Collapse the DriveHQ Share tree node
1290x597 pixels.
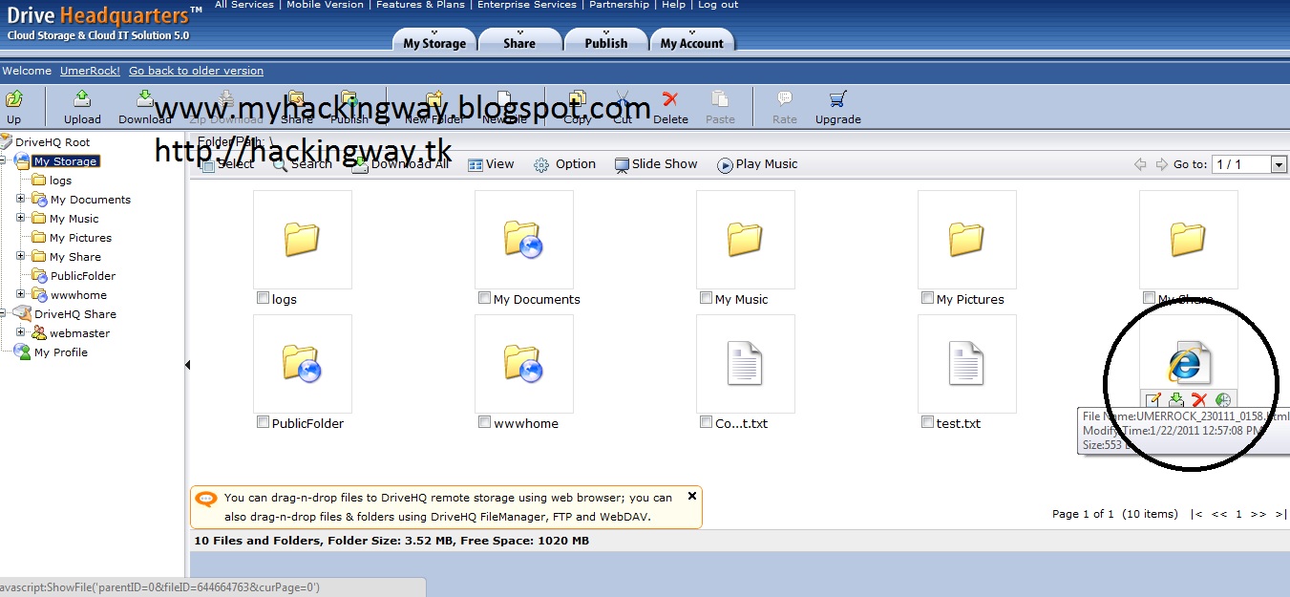click(4, 313)
